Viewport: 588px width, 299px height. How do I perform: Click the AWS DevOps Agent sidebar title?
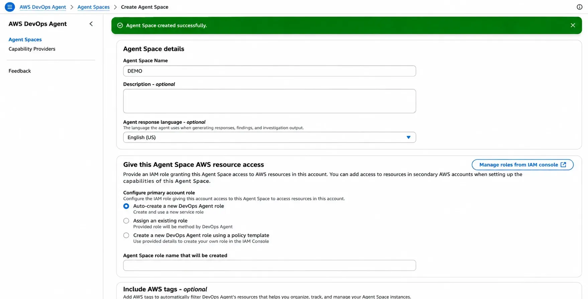37,24
